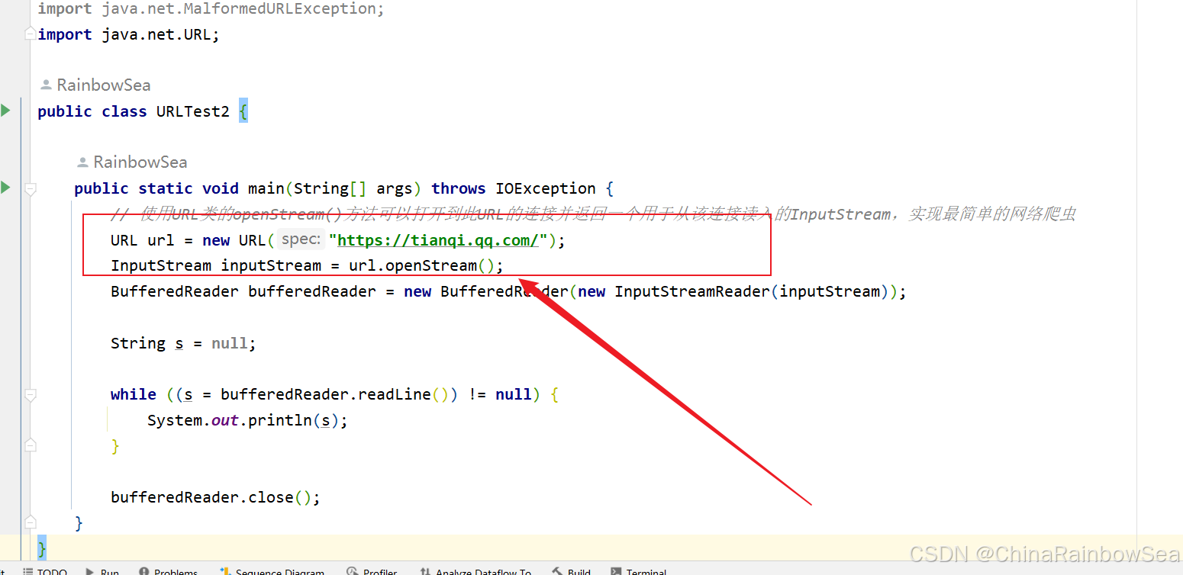
Task: Click the 'args' parameter name
Action: click(395, 188)
